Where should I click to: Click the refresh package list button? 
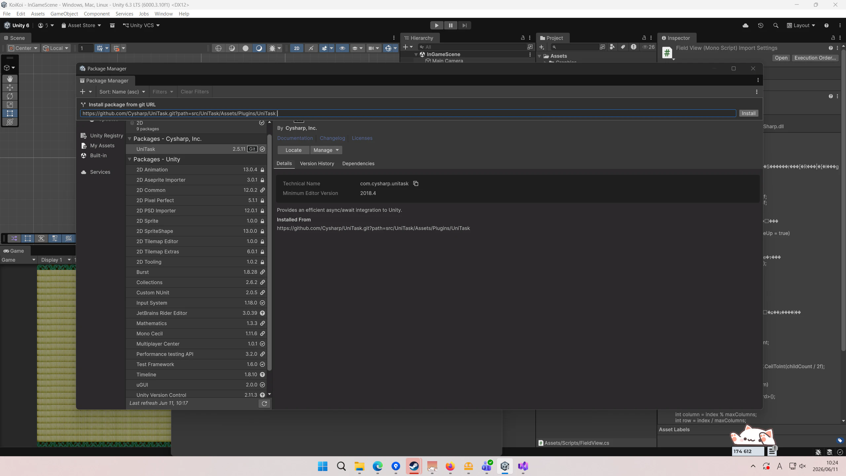(264, 403)
